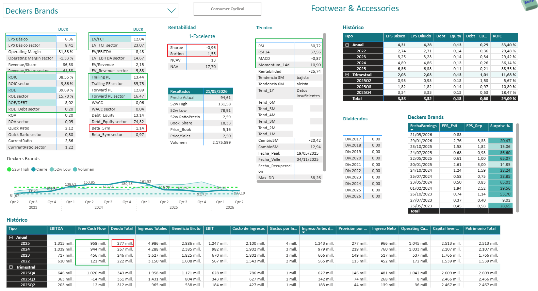Sort by the Surprise % column header
Viewport: 538px width, 291px height.
(x=500, y=126)
